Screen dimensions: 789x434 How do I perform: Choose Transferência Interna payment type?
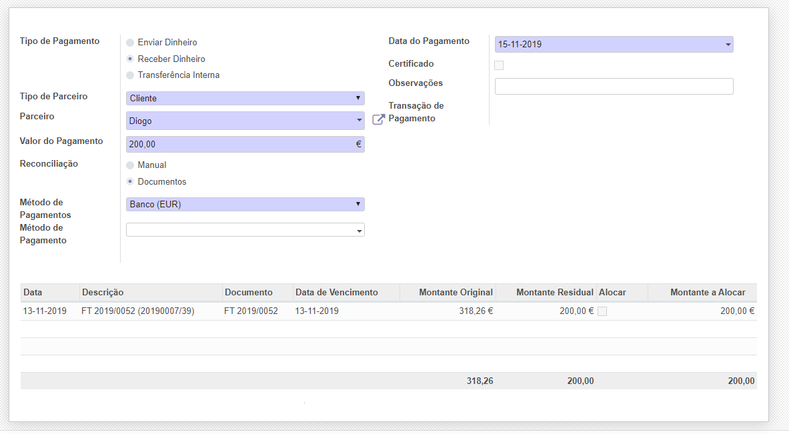(130, 75)
